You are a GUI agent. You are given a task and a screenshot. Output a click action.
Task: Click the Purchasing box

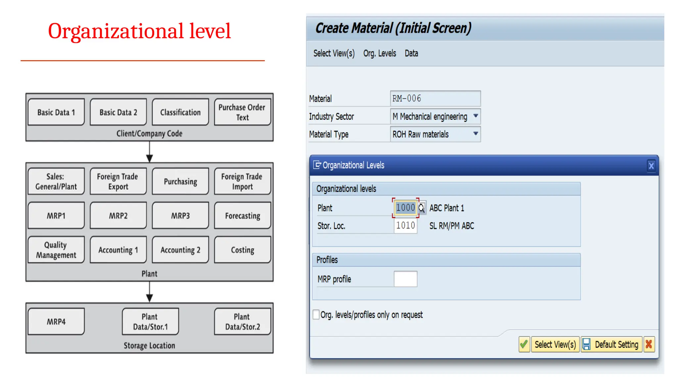click(x=180, y=181)
